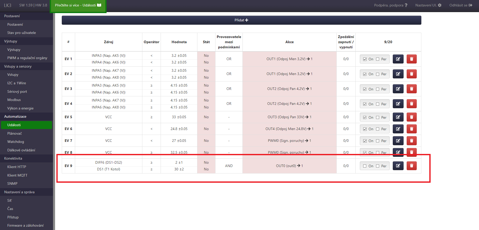This screenshot has height=230, width=479.
Task: Open the Plánovač menu item
Action: 14,133
